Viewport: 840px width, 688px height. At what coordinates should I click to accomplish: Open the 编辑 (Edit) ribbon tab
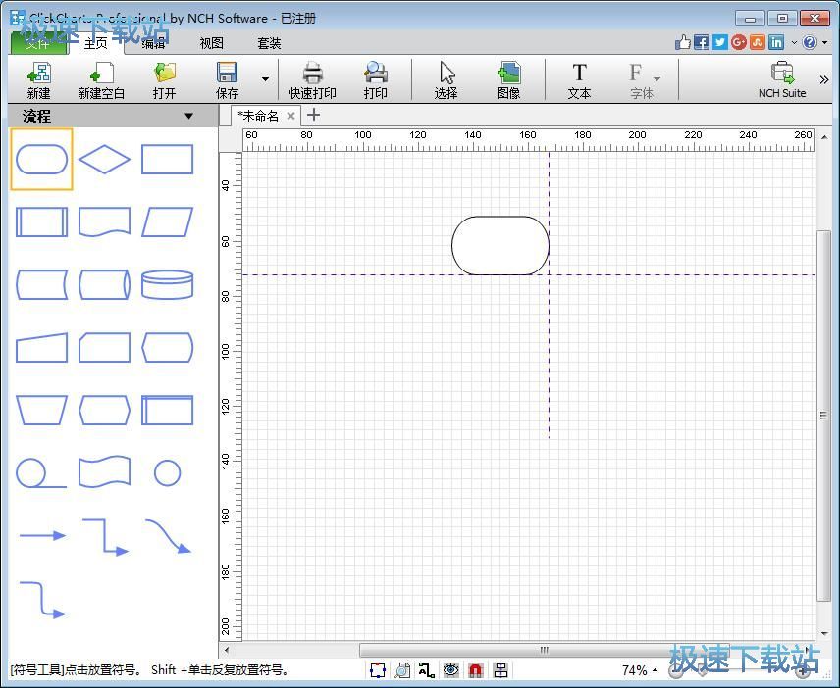(153, 43)
